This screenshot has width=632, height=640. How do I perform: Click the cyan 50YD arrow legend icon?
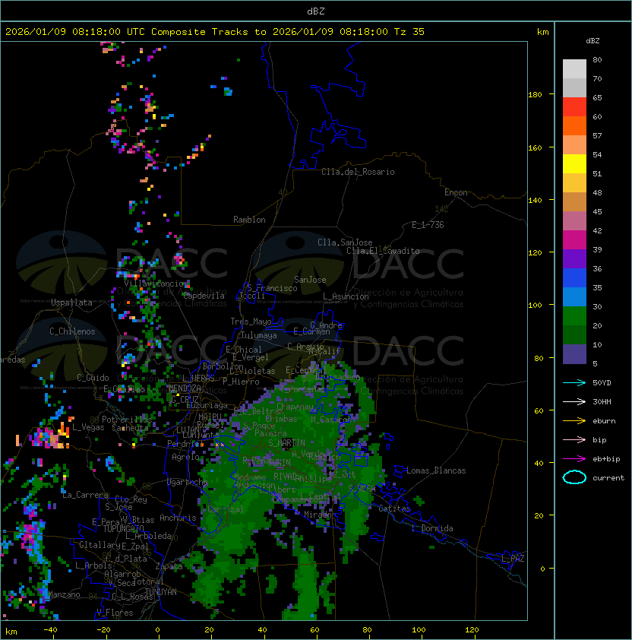(x=574, y=382)
